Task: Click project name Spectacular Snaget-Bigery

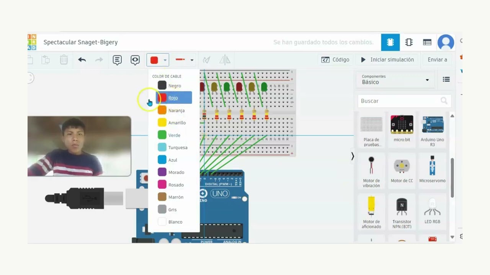Action: (80, 42)
